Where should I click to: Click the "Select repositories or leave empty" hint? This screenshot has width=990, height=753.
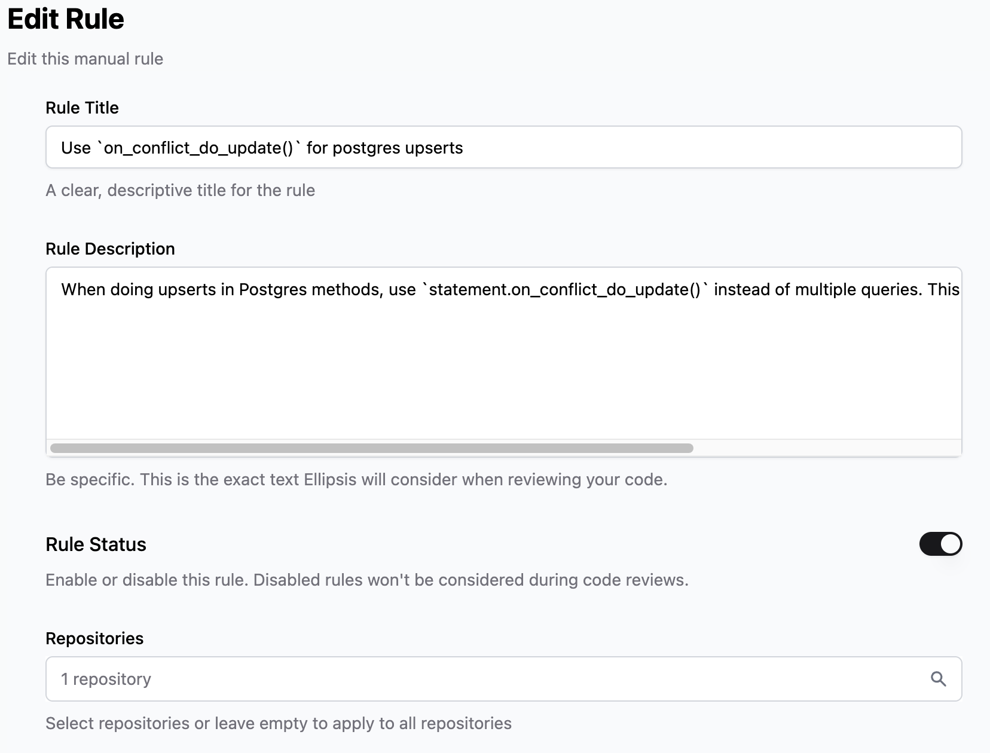pos(278,723)
